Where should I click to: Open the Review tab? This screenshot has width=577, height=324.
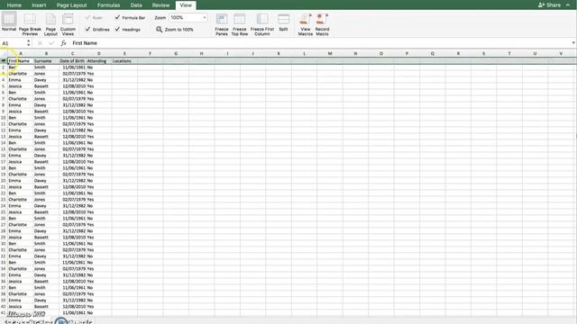[x=160, y=5]
